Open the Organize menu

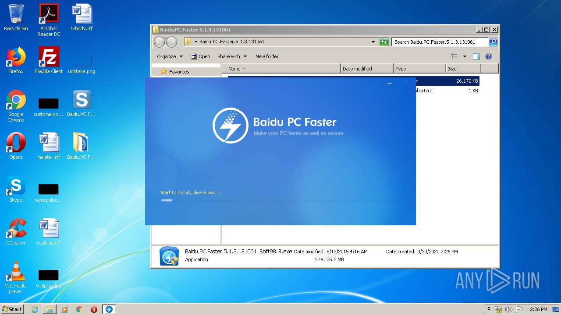pos(170,56)
